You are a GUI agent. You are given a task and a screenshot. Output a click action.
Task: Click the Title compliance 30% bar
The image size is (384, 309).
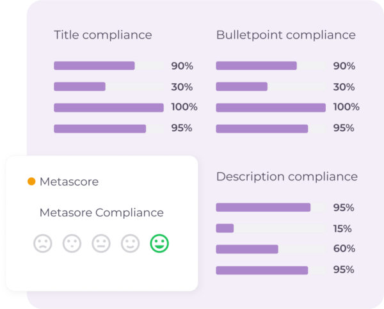point(80,86)
